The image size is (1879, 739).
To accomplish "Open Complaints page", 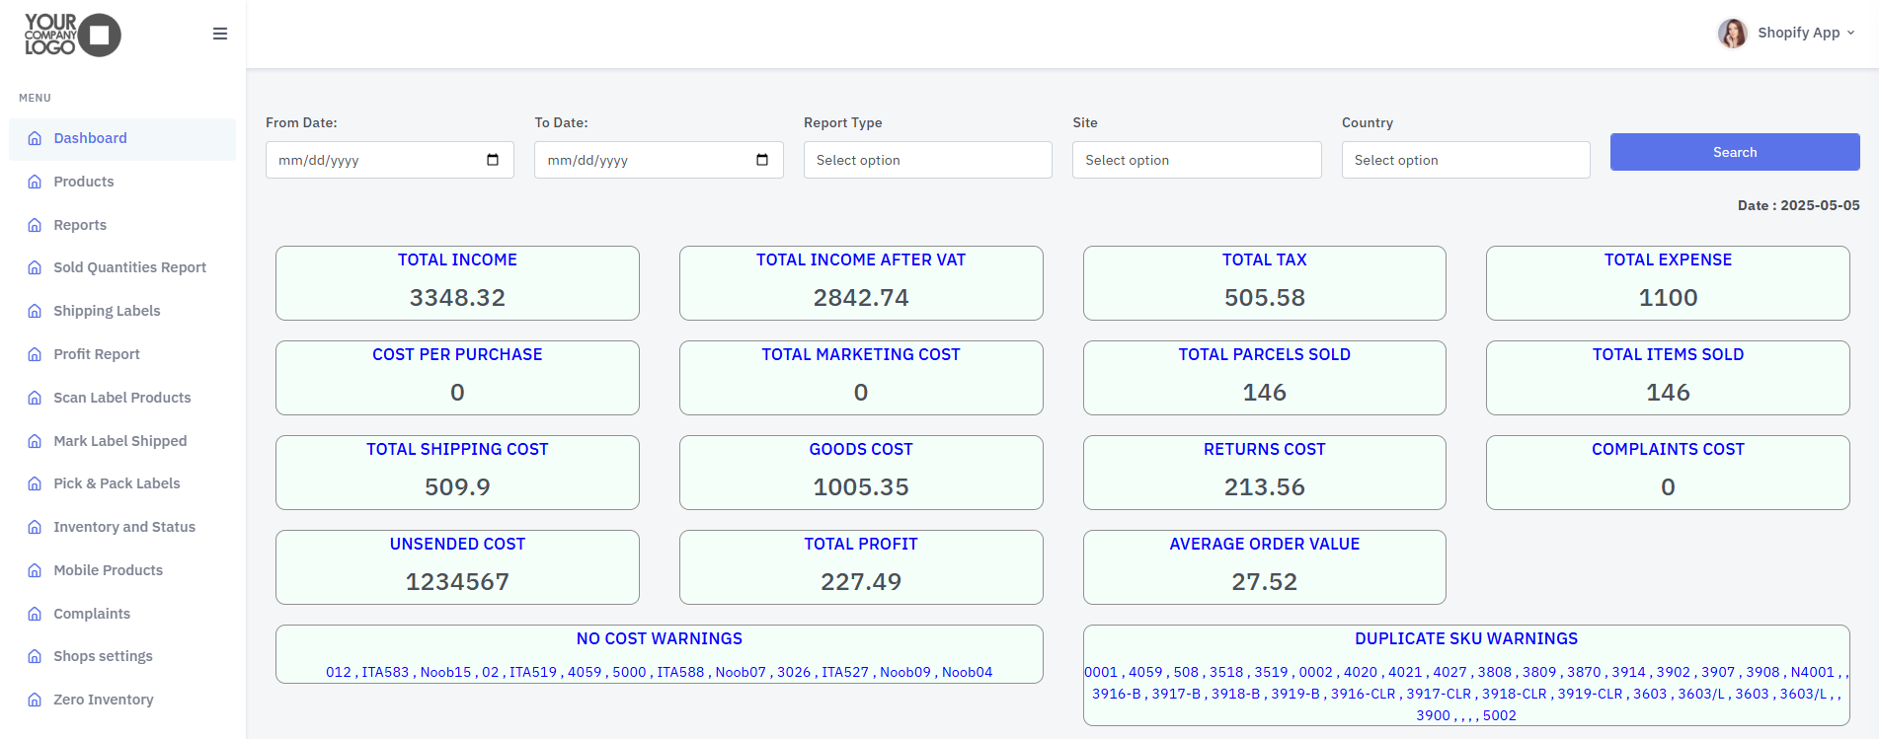I will pos(122,614).
